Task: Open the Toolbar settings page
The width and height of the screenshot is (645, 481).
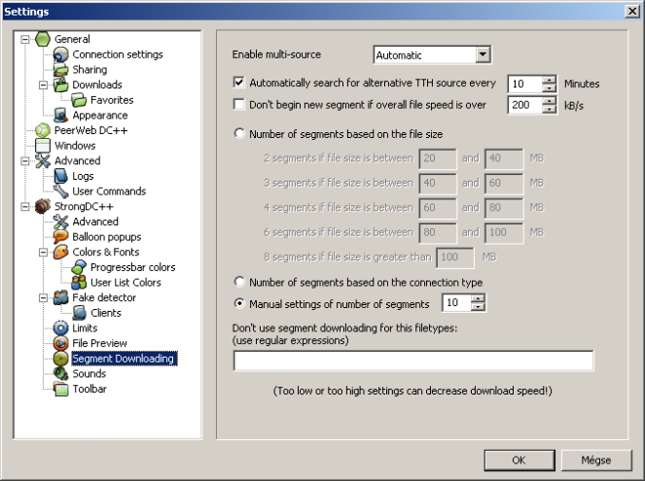Action: coord(89,389)
